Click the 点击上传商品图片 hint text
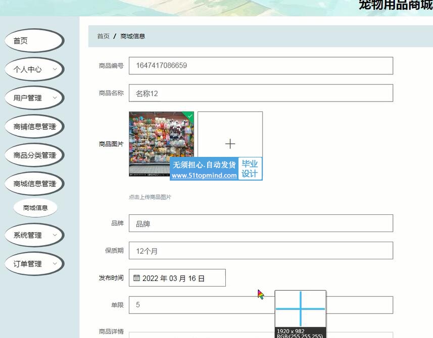This screenshot has width=433, height=338. click(150, 197)
